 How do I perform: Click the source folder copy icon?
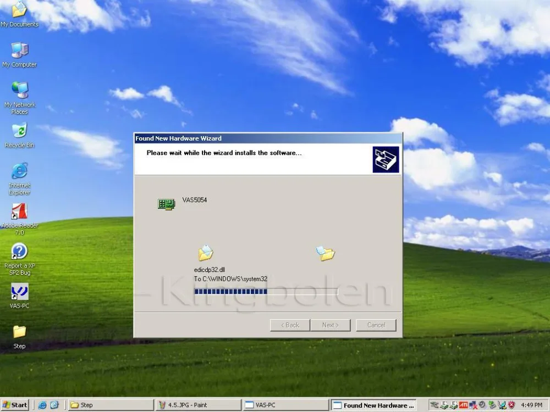[x=206, y=253]
